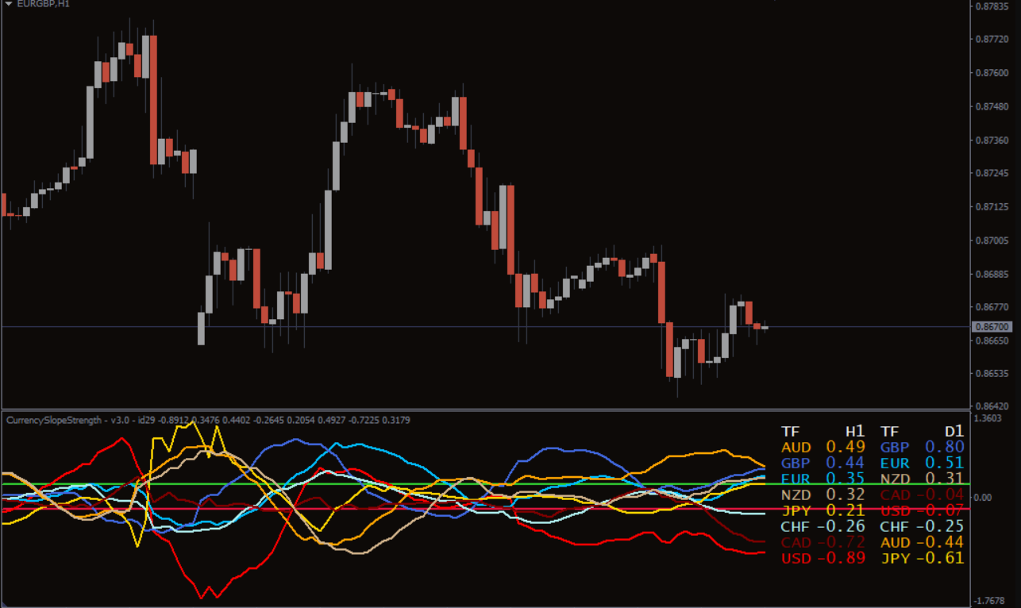Click the JPY -0.61 entry in the D1 column
This screenshot has height=608, width=1021.
(x=922, y=558)
